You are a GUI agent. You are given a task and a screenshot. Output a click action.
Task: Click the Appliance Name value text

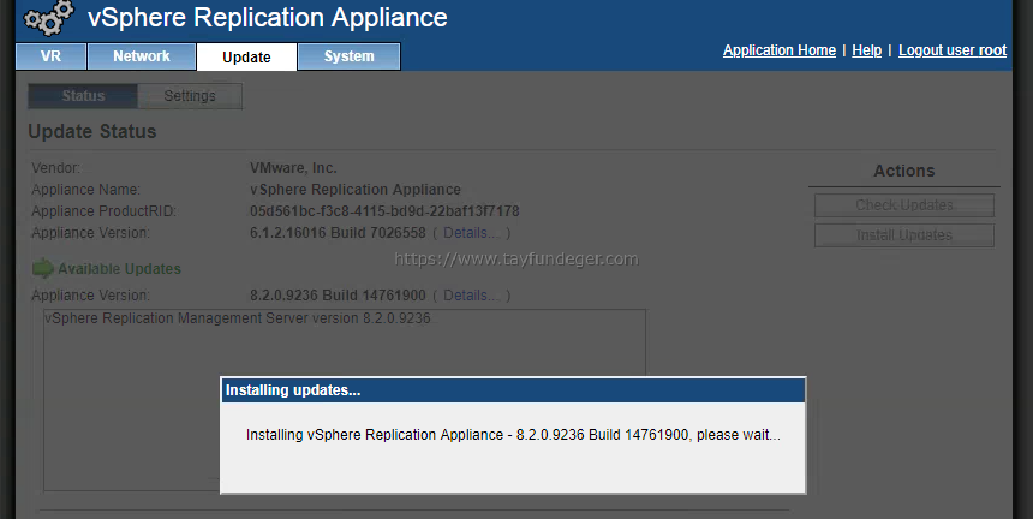pos(355,190)
